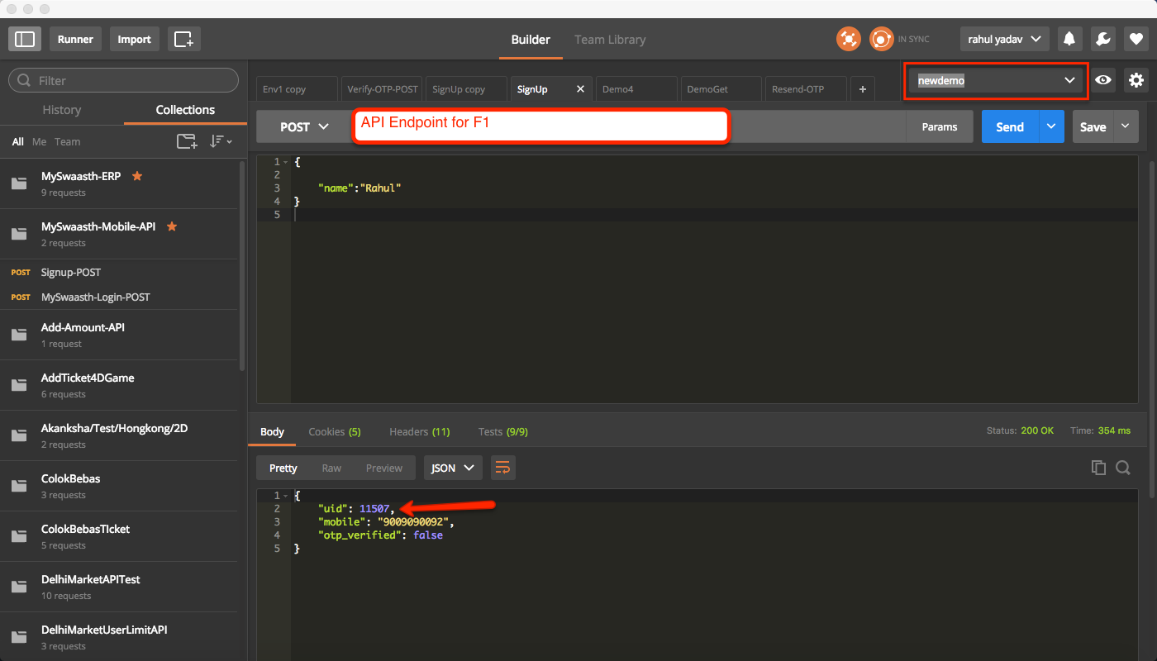Select Raw response view
The image size is (1157, 661).
(x=331, y=468)
